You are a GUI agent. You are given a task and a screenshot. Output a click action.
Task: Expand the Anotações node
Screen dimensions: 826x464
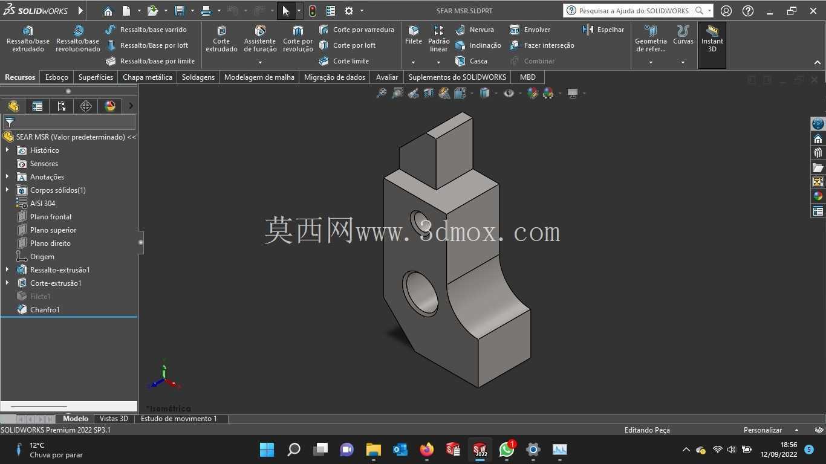7,176
